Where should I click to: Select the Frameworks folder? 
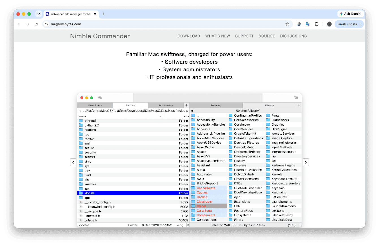tap(283, 120)
